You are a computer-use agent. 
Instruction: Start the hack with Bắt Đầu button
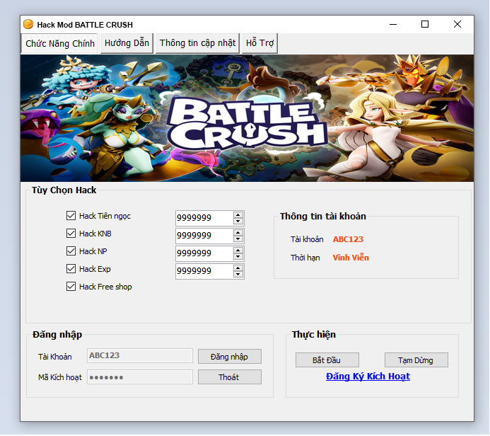point(327,360)
